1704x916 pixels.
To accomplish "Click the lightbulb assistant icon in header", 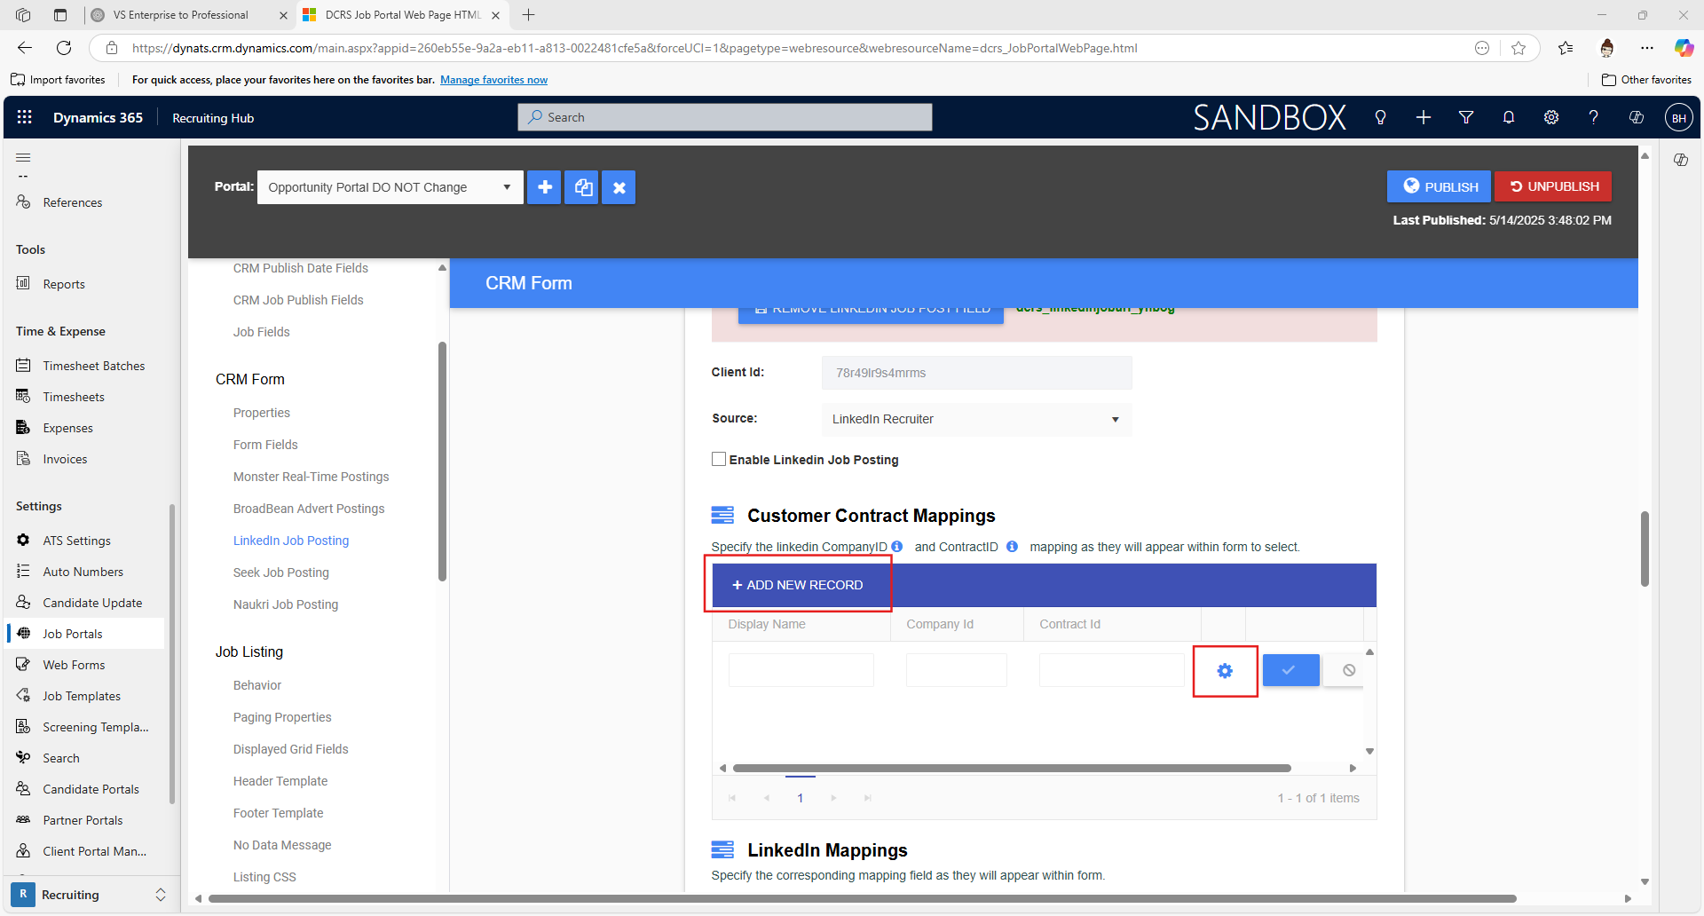I will 1380,117.
